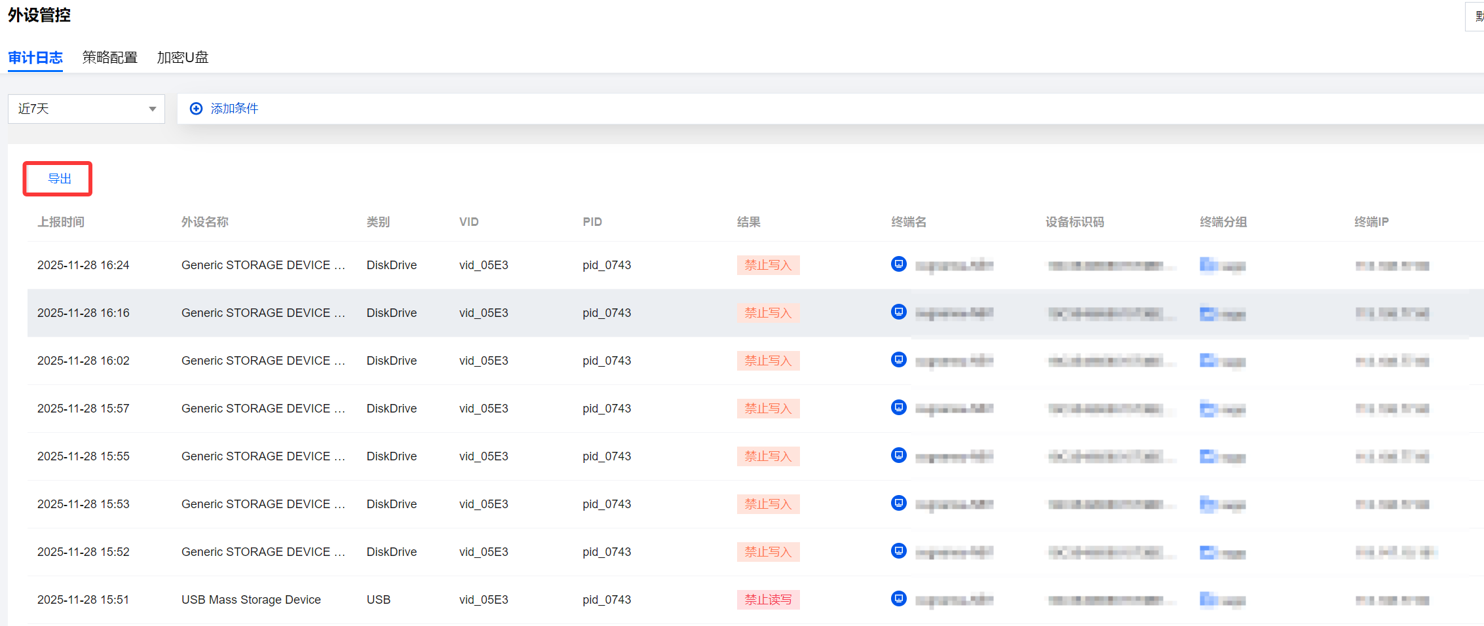The width and height of the screenshot is (1484, 626).
Task: Click Generic STORAGE DEVICE in 16:02 row
Action: click(263, 361)
